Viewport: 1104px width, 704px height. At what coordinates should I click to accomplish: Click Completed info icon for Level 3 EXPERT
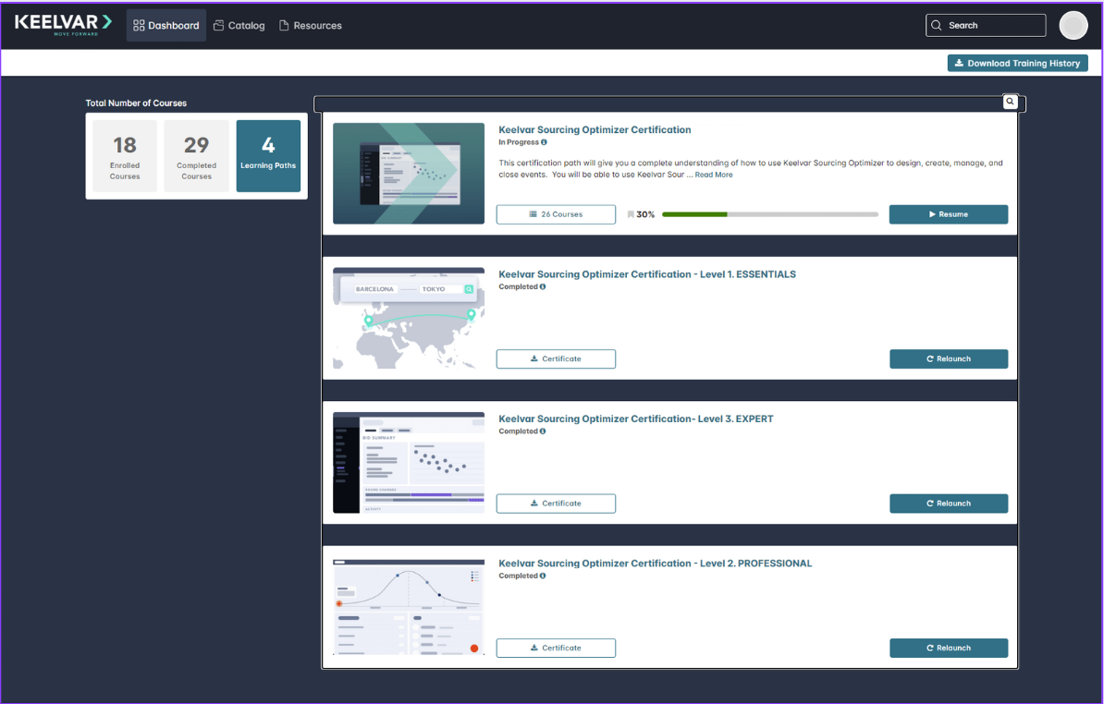pos(543,431)
